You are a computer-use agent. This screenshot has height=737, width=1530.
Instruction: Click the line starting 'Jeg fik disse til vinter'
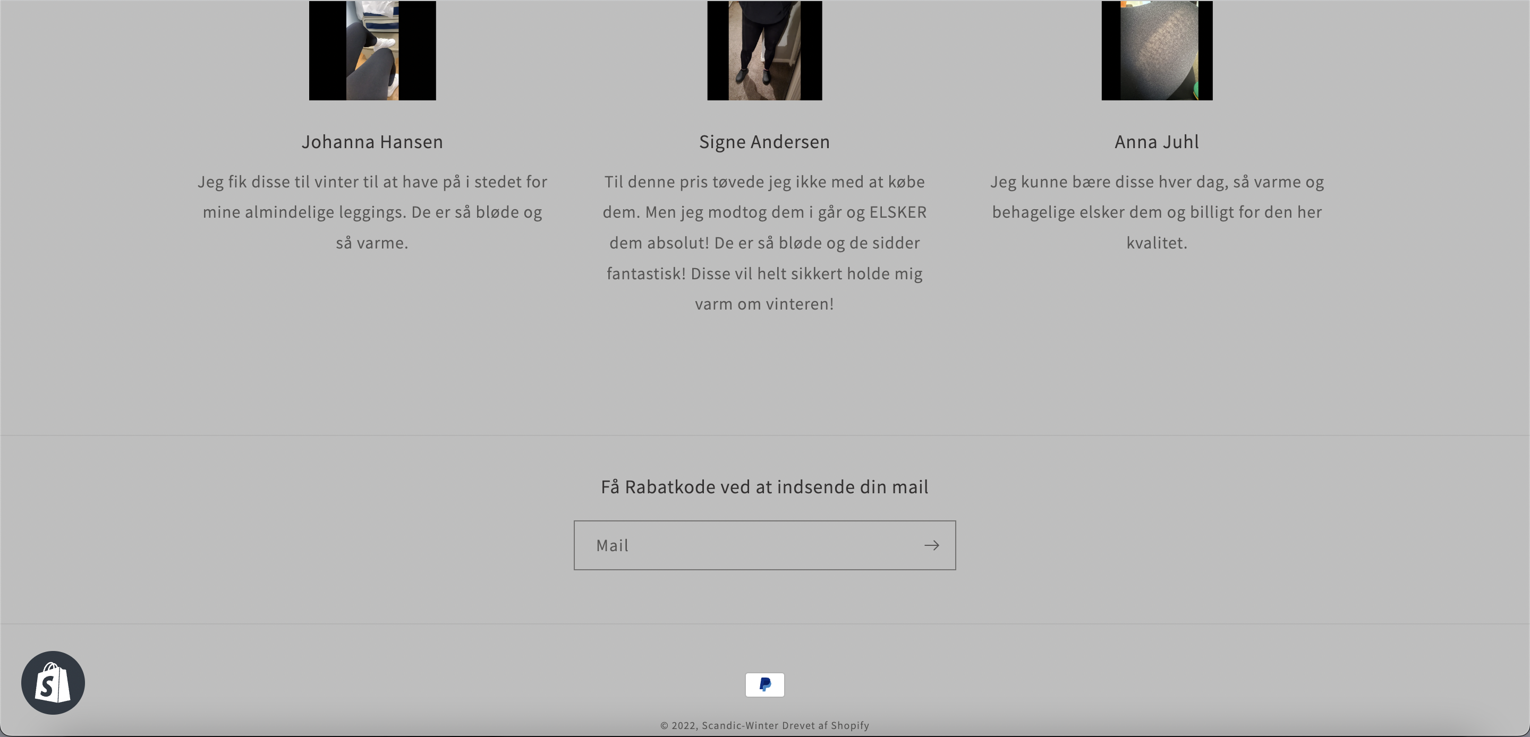(x=372, y=182)
